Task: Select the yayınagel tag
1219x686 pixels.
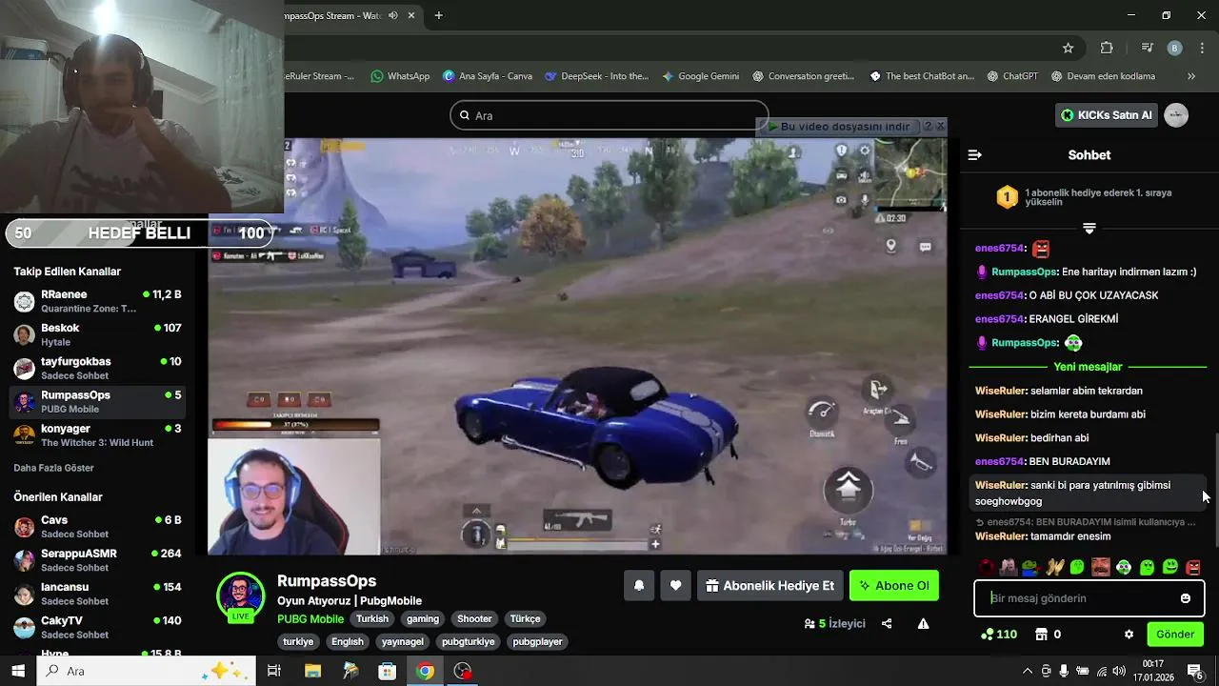Action: [x=403, y=641]
